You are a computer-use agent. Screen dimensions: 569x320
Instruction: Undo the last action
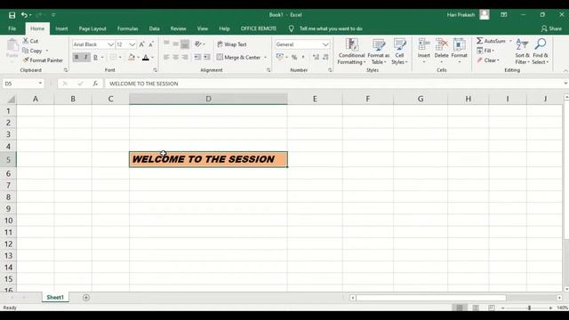pyautogui.click(x=24, y=15)
